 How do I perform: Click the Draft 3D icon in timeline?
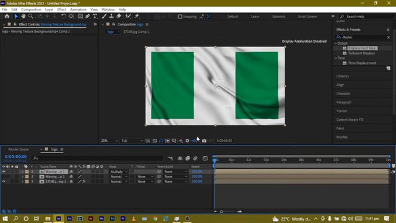180,159
